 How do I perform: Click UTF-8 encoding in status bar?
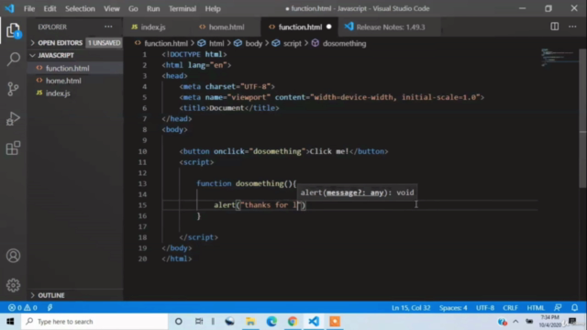click(x=485, y=308)
